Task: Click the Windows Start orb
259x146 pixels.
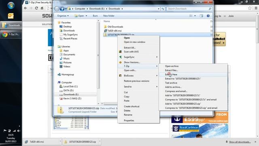Action: 11,5
